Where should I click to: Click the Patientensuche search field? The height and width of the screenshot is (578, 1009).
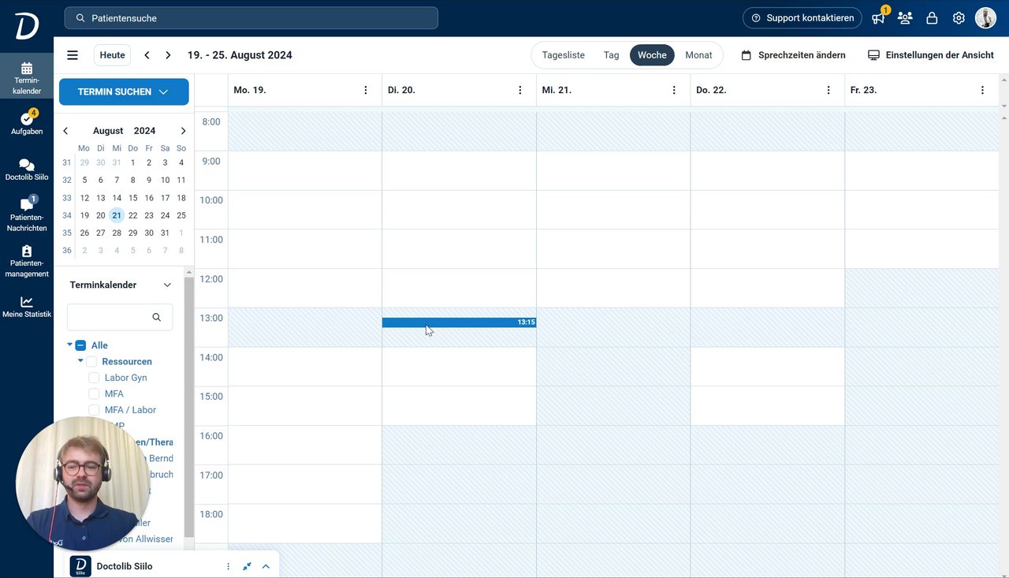point(252,18)
